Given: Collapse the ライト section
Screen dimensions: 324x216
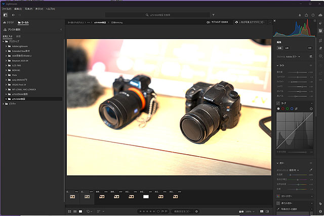Looking at the screenshot, I should (x=278, y=65).
